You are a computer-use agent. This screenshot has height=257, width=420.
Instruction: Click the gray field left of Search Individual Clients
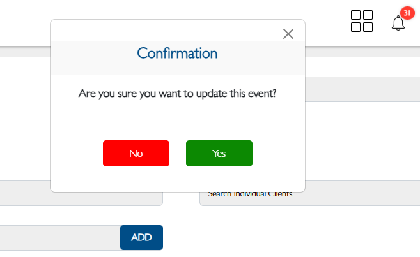(26, 194)
